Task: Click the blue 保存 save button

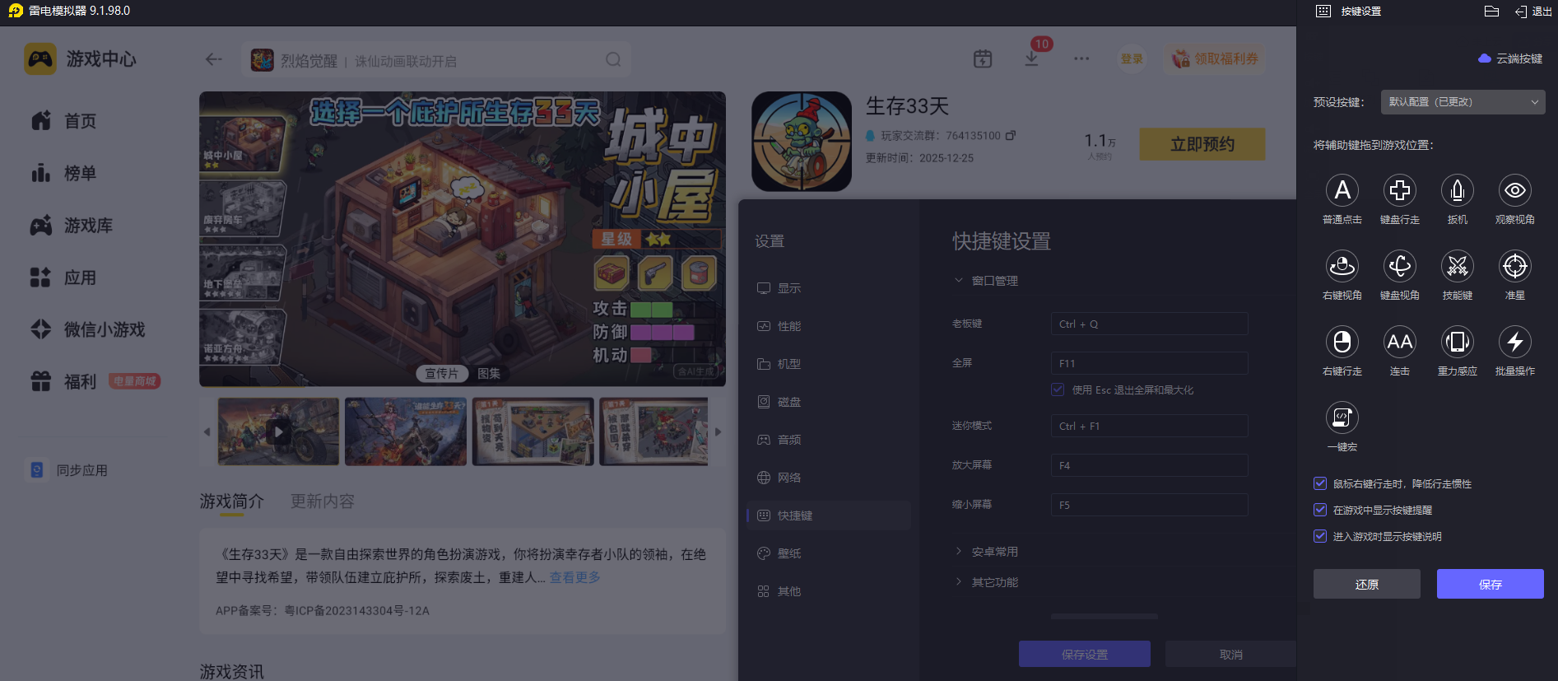Action: [1491, 584]
